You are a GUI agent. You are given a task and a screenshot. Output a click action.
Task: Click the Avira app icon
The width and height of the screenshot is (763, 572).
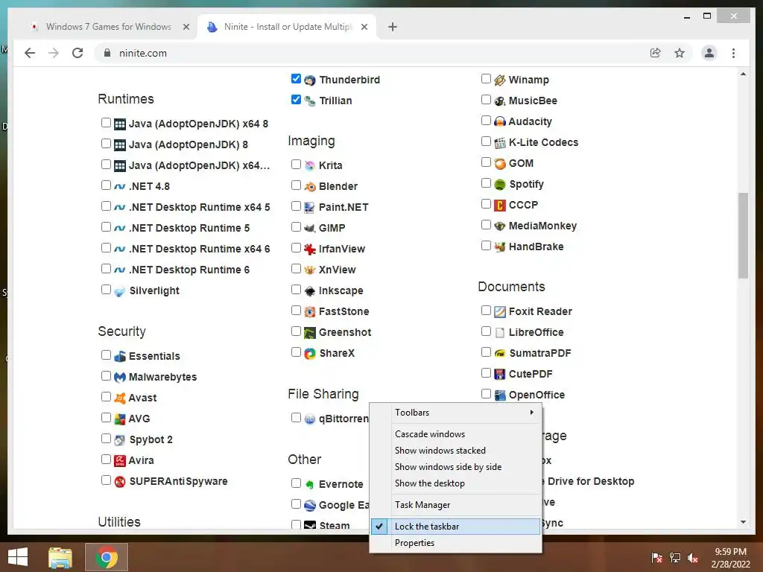(120, 460)
